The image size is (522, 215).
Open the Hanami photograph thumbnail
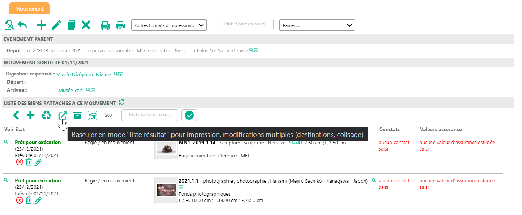(x=166, y=189)
